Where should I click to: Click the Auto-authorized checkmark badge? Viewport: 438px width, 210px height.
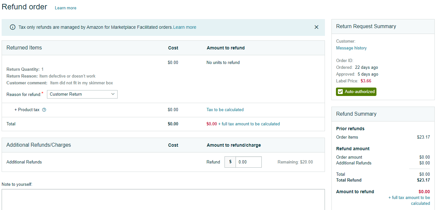pyautogui.click(x=356, y=92)
